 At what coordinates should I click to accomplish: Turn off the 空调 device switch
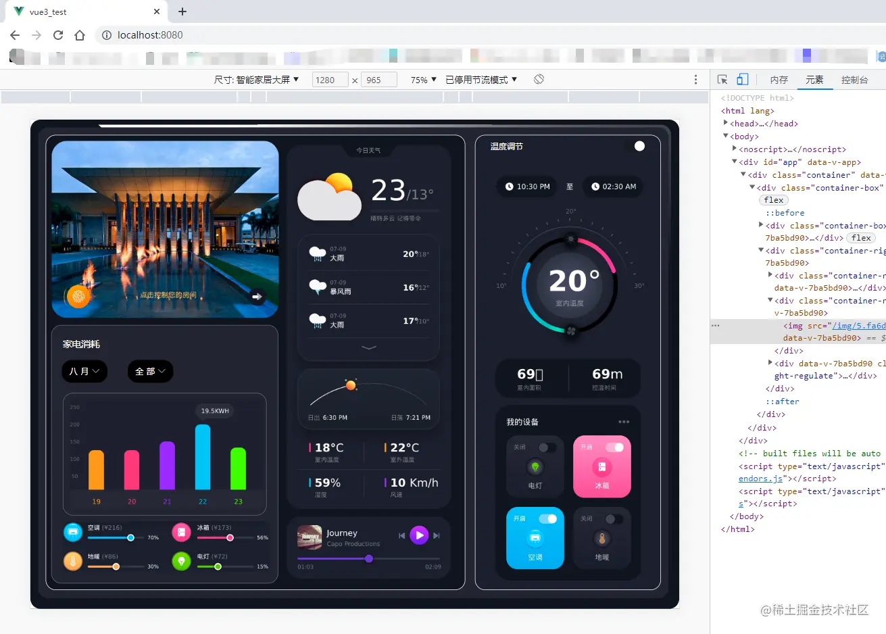[x=547, y=518]
